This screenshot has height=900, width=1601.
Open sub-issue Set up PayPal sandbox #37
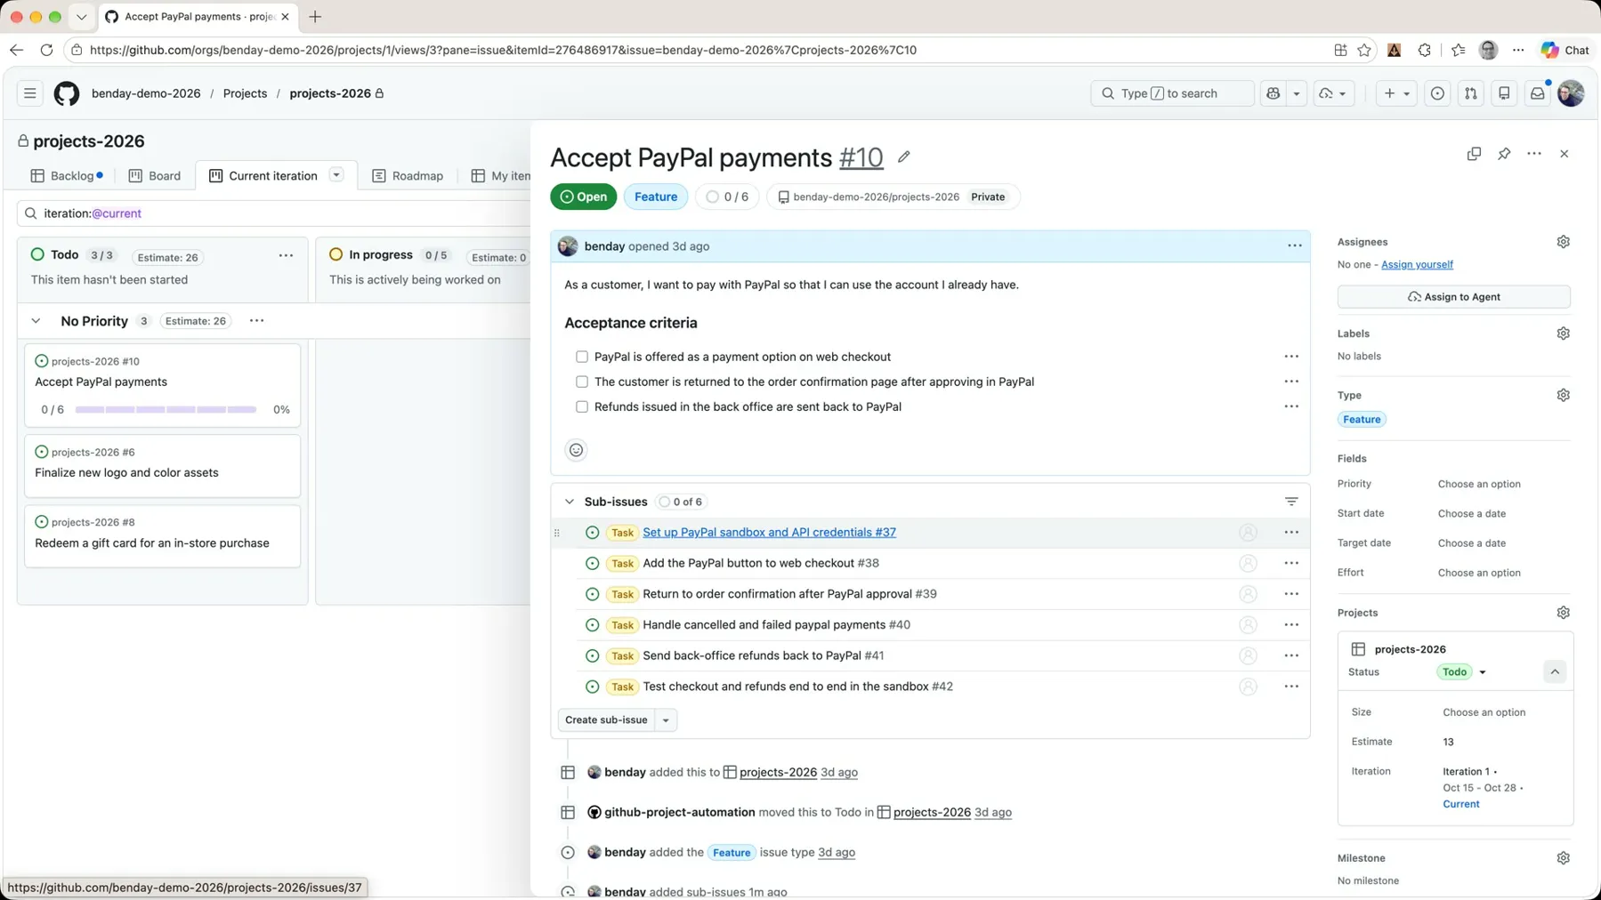pos(769,532)
